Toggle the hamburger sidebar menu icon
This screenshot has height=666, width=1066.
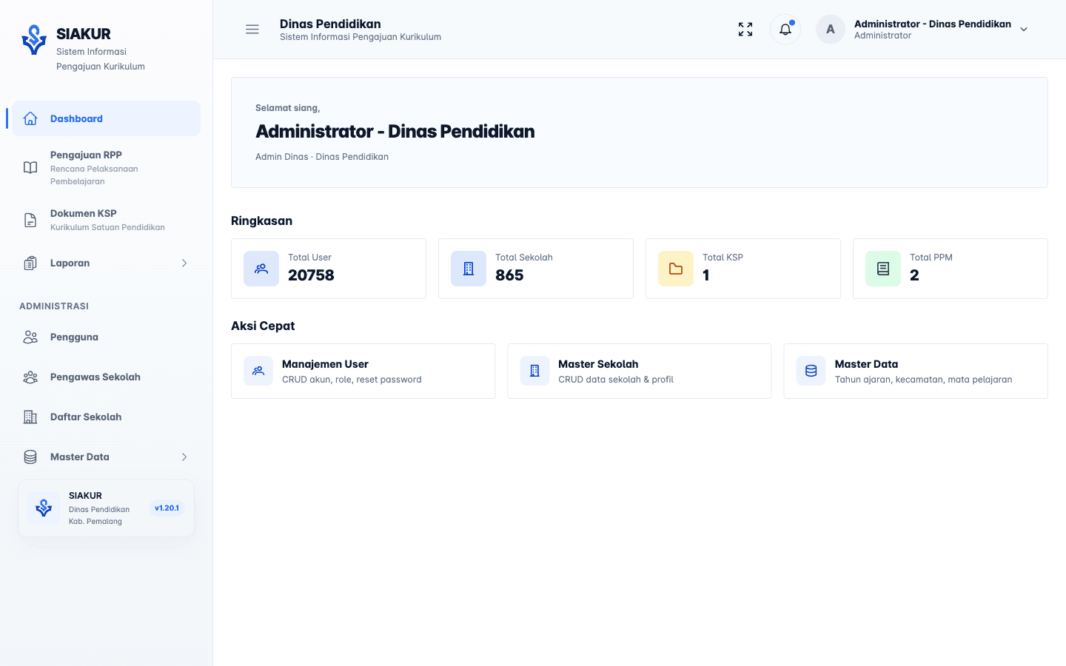click(252, 30)
